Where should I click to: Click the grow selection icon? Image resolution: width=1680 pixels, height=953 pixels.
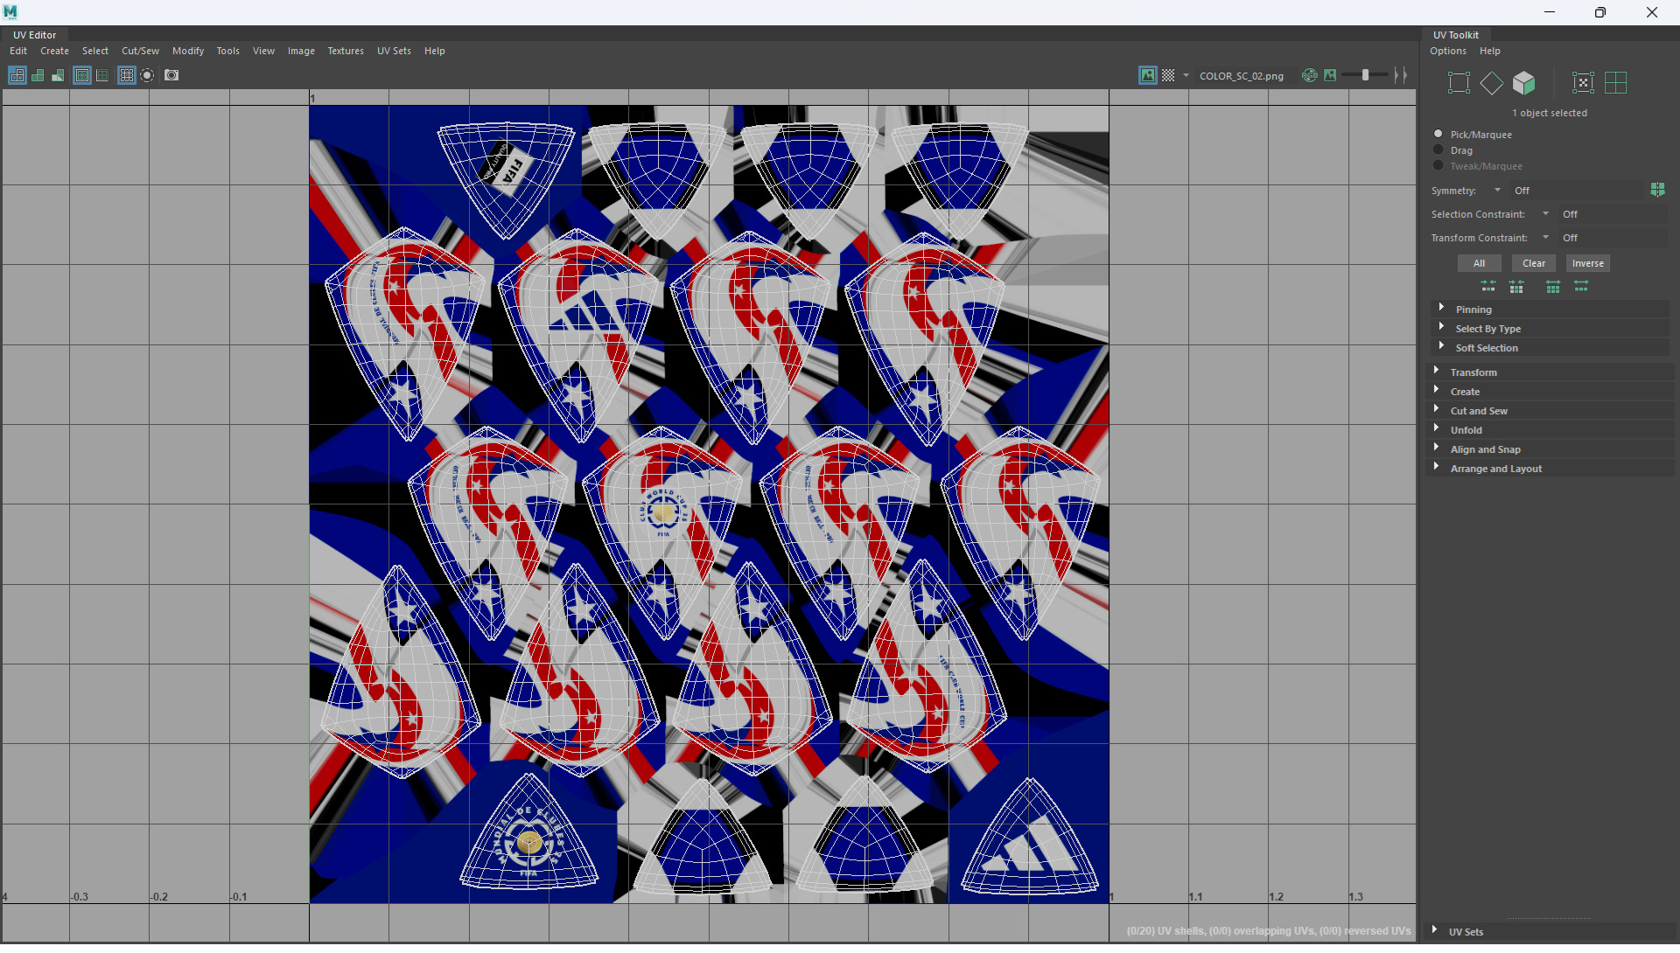[1581, 288]
